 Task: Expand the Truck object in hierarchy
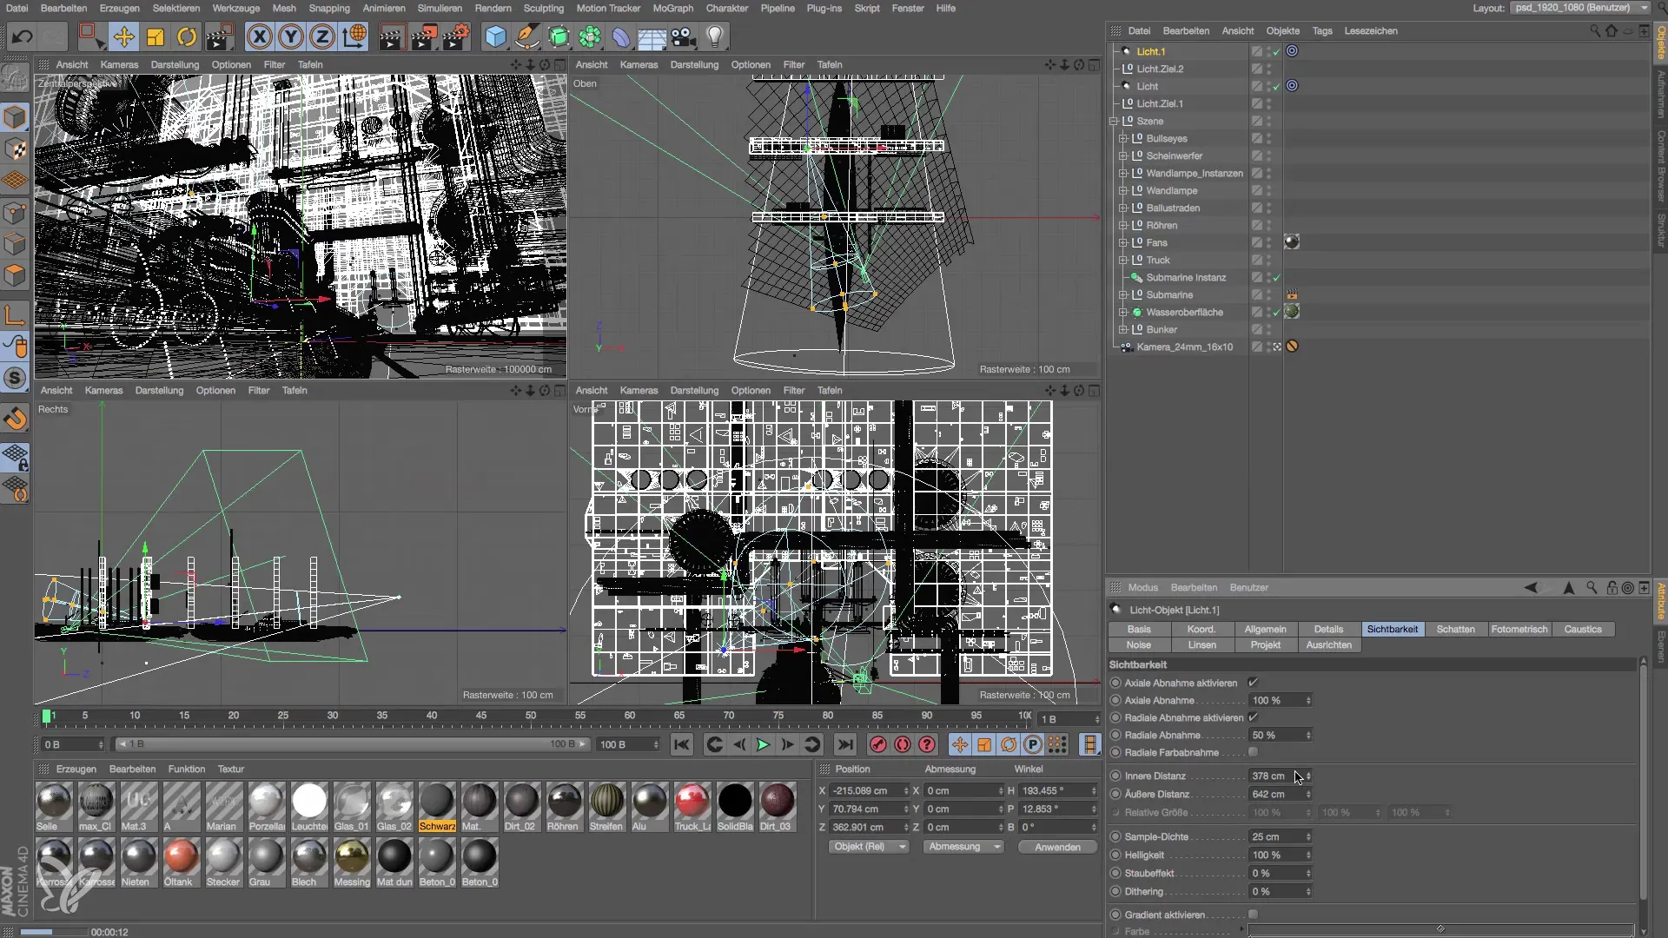pyautogui.click(x=1123, y=260)
